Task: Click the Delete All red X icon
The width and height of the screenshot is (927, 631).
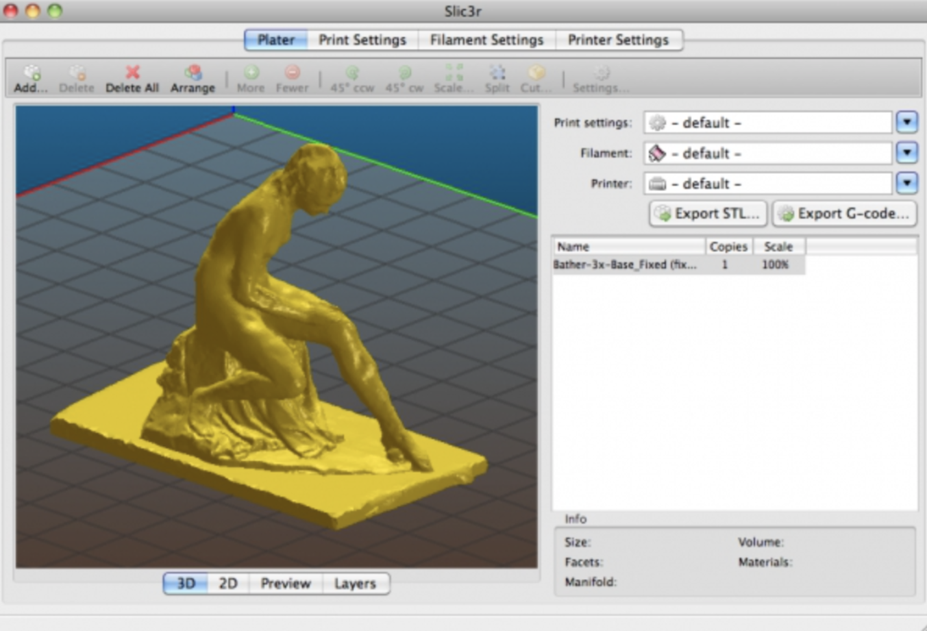Action: [x=132, y=73]
